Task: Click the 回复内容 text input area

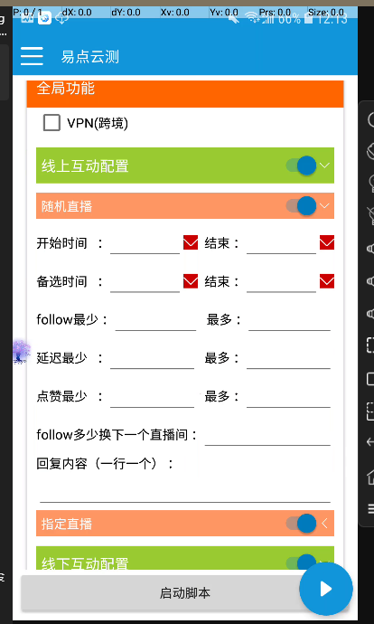Action: (x=185, y=489)
